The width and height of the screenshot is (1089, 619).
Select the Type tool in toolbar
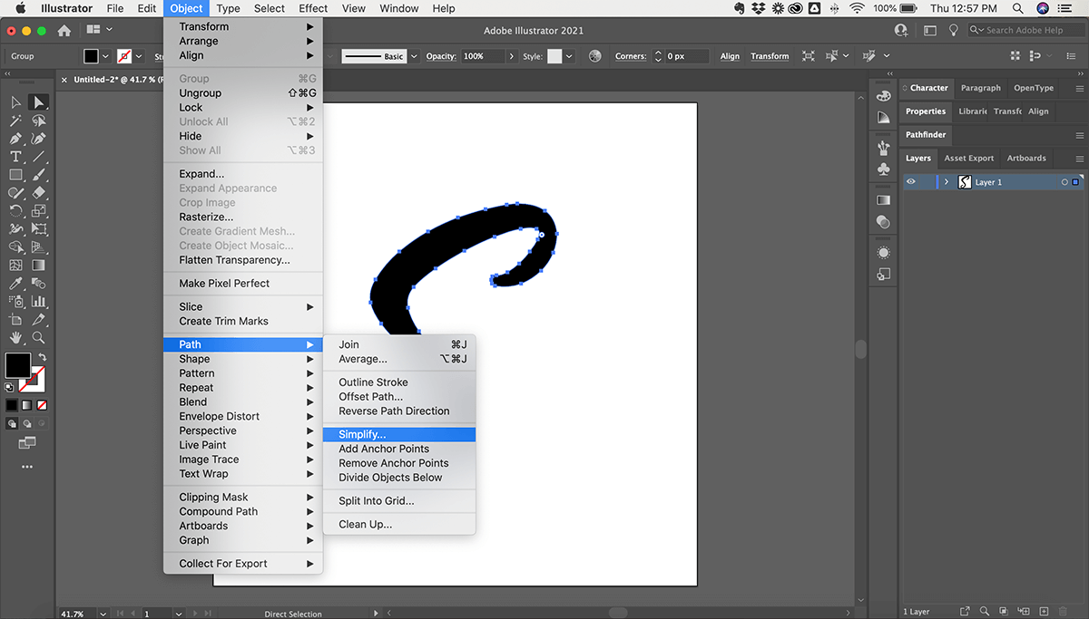pyautogui.click(x=15, y=157)
